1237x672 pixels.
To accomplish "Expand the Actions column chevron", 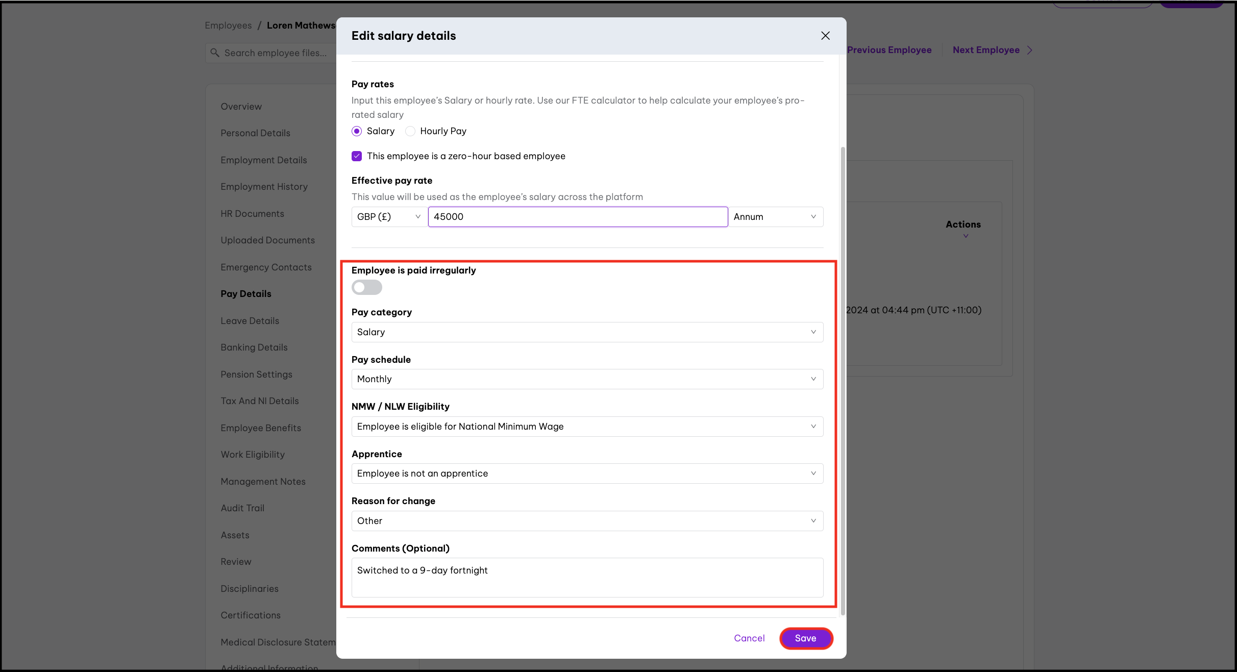I will point(966,236).
